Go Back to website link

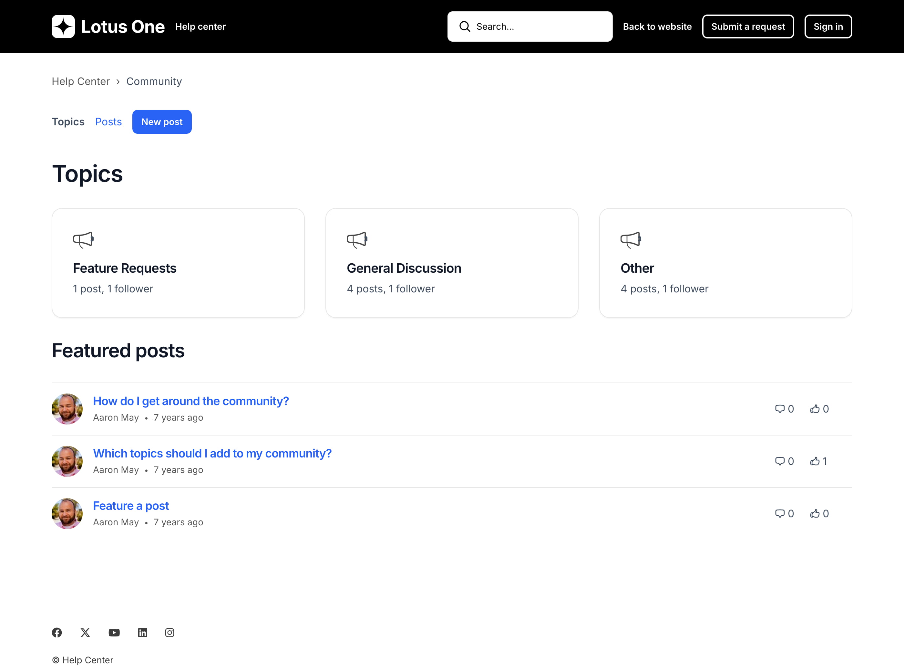(x=657, y=26)
